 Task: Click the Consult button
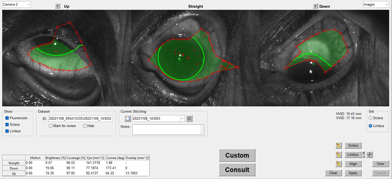[x=237, y=170]
